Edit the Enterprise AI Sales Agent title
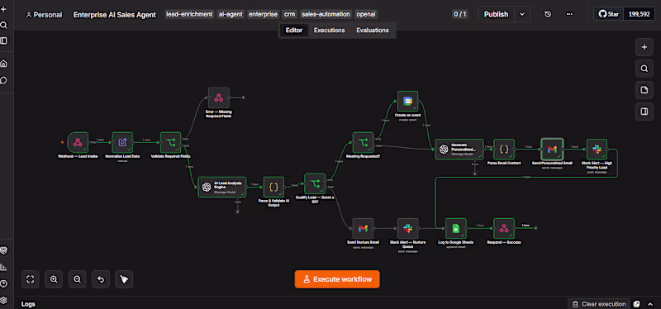The width and height of the screenshot is (661, 309). [x=115, y=15]
